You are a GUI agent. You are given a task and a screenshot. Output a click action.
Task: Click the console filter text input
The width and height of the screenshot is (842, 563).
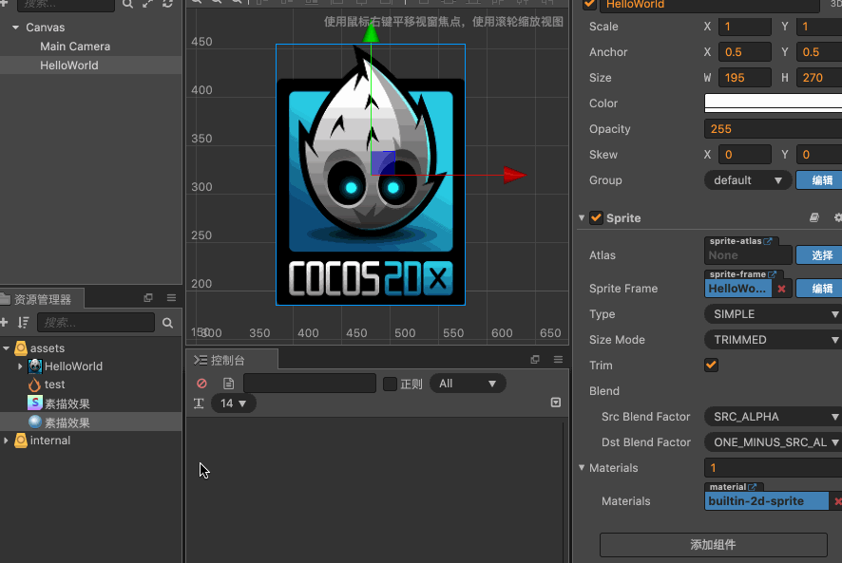(310, 384)
